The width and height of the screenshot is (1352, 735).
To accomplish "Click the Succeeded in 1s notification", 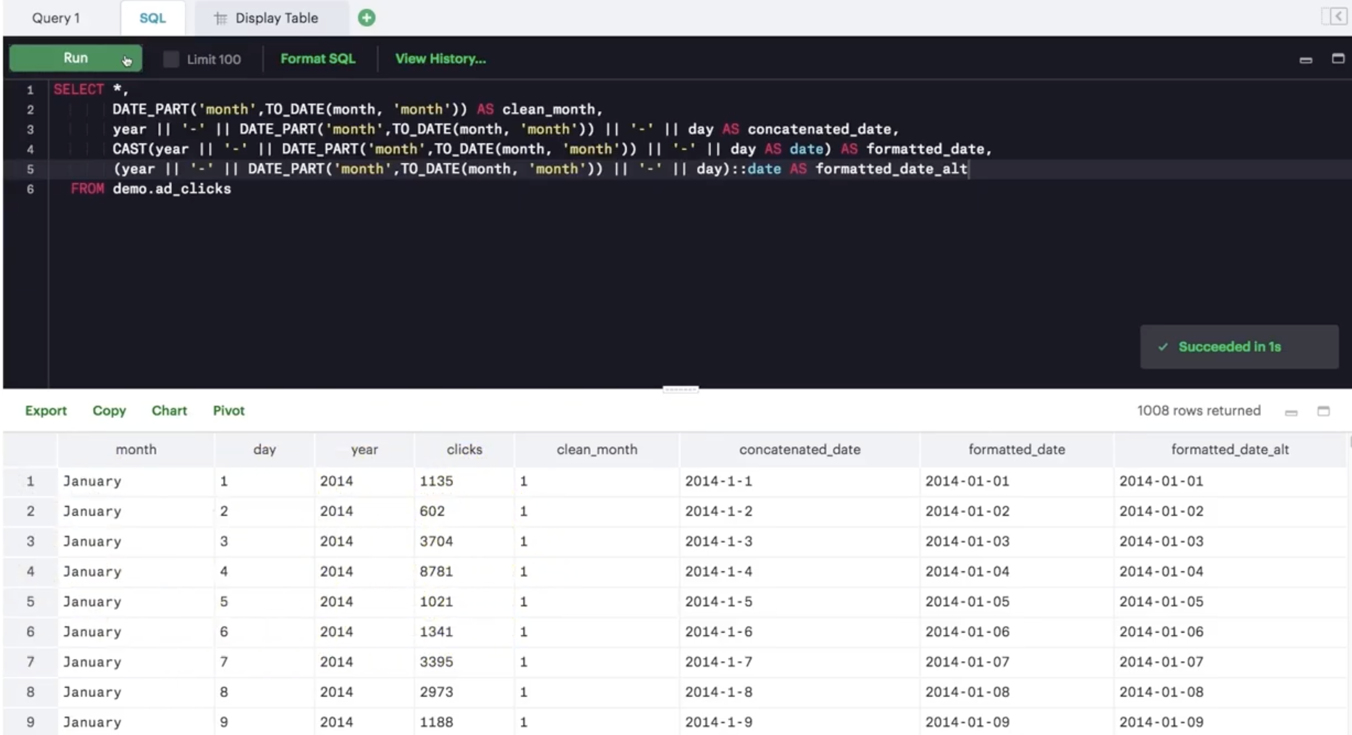I will tap(1239, 347).
